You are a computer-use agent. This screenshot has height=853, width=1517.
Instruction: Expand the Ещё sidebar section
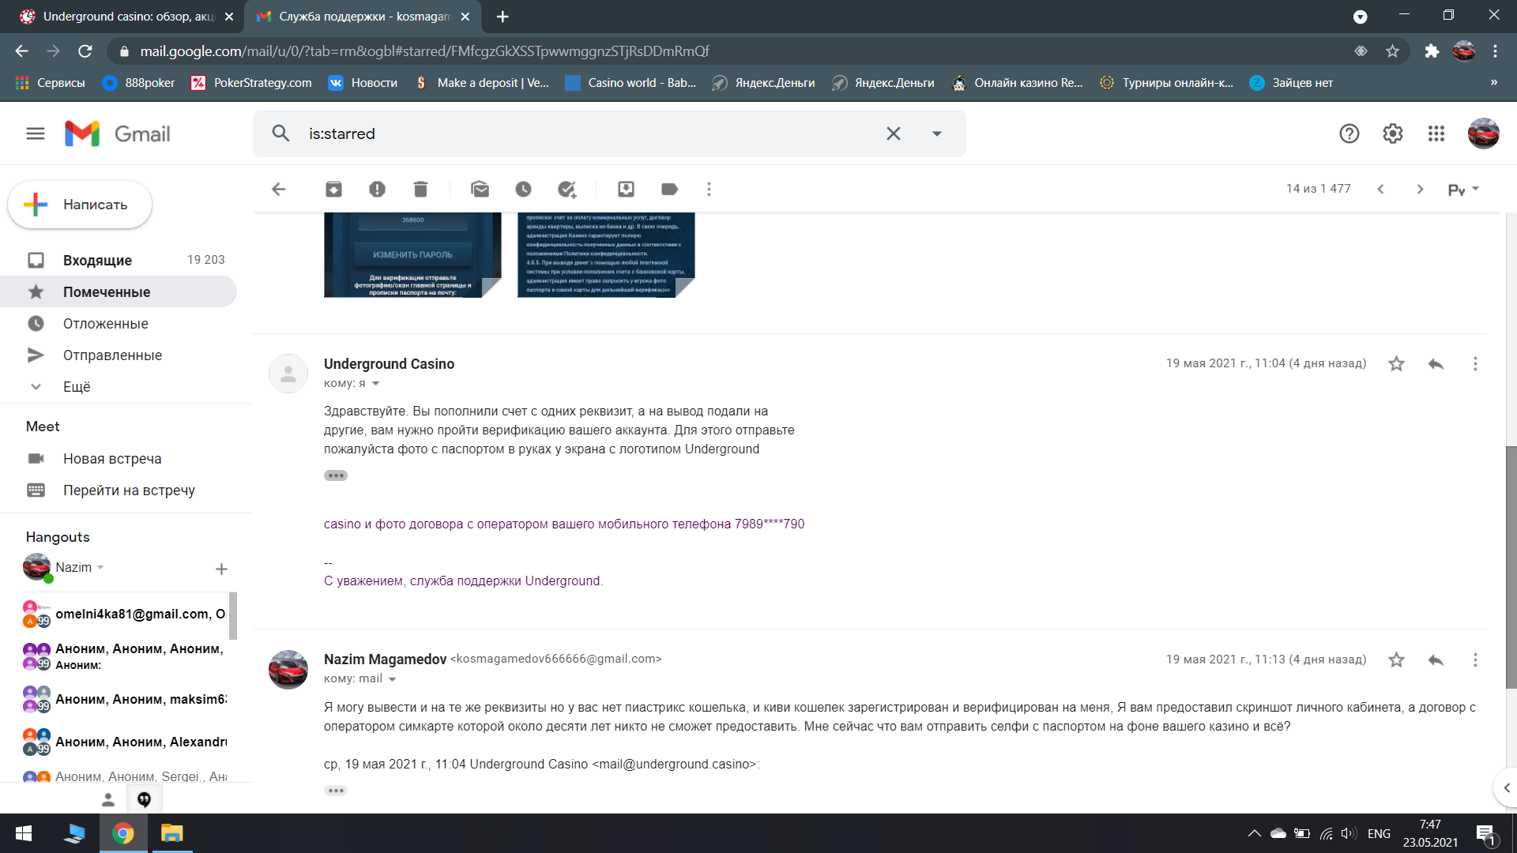coord(77,387)
